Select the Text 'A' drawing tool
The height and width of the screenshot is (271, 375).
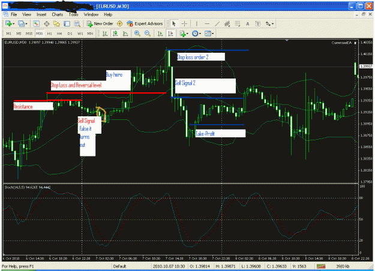[248, 23]
